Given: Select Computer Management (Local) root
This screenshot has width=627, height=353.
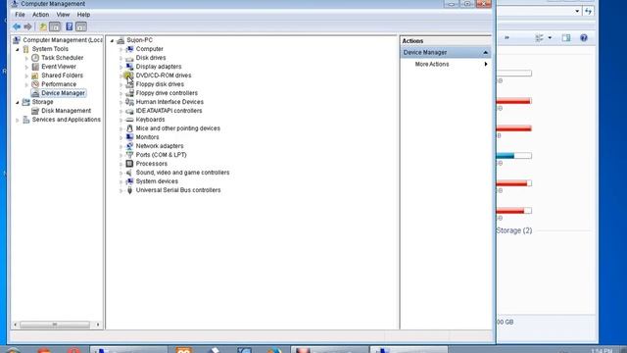Looking at the screenshot, I should coord(63,40).
